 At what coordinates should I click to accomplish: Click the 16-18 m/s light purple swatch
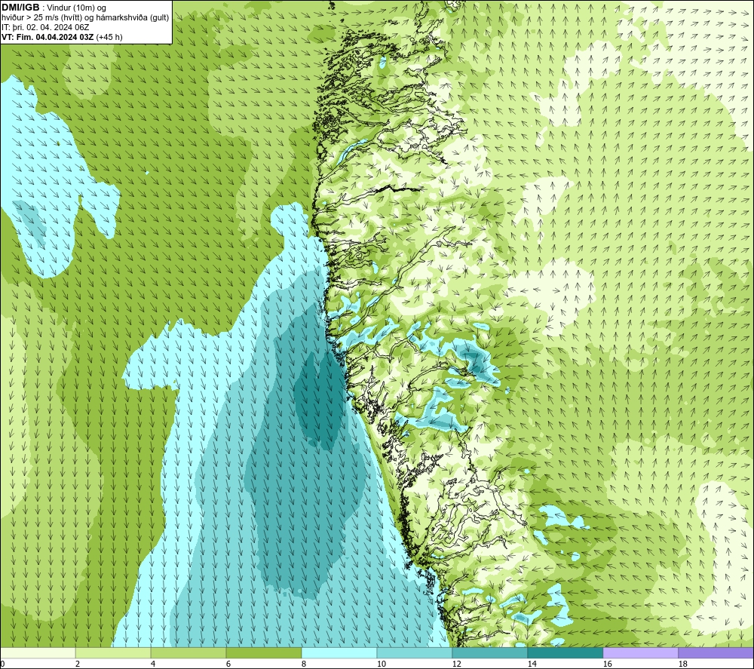click(640, 652)
